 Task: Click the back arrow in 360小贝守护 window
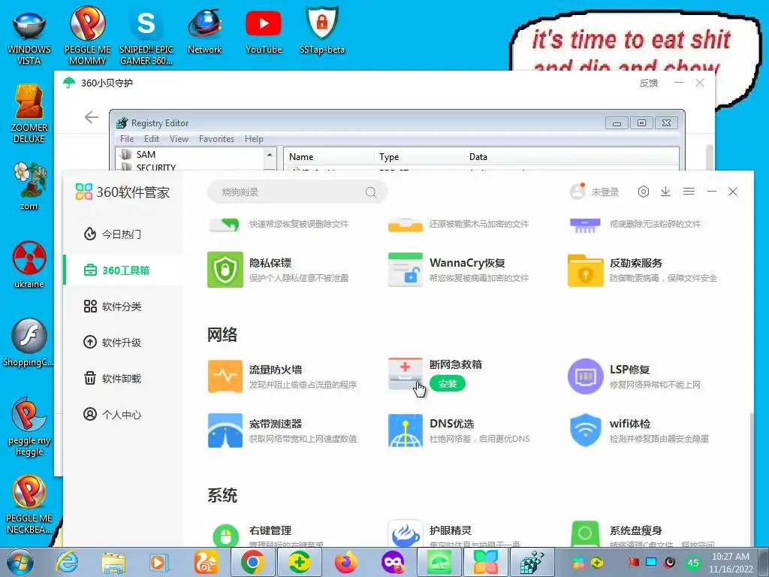coord(92,117)
